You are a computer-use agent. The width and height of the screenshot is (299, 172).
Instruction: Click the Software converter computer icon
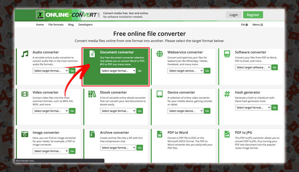(x=227, y=54)
